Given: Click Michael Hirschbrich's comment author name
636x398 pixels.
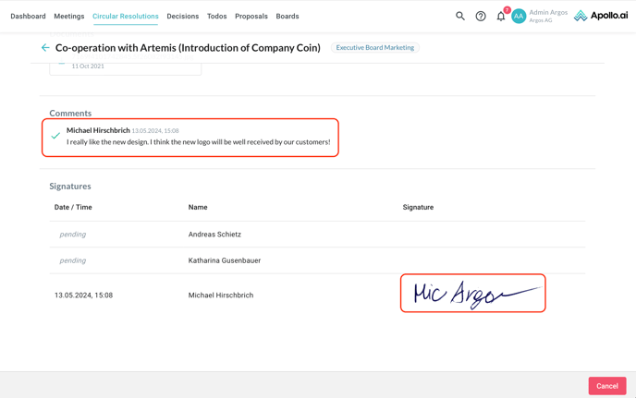Looking at the screenshot, I should [x=98, y=130].
